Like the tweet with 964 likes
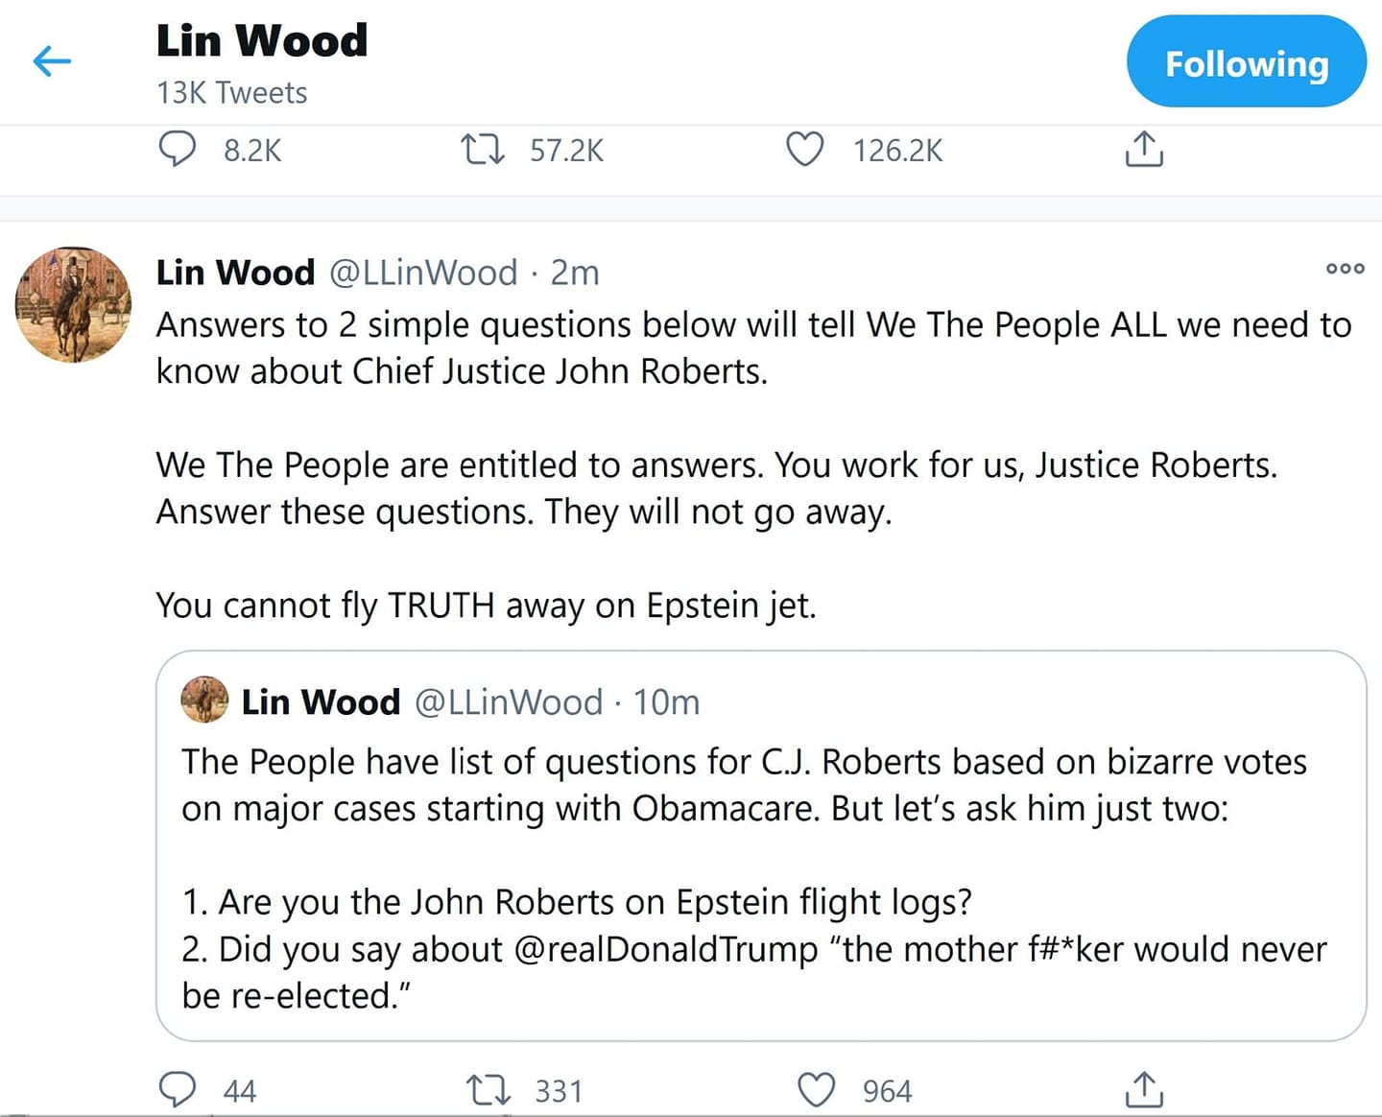1382x1117 pixels. coord(816,1090)
